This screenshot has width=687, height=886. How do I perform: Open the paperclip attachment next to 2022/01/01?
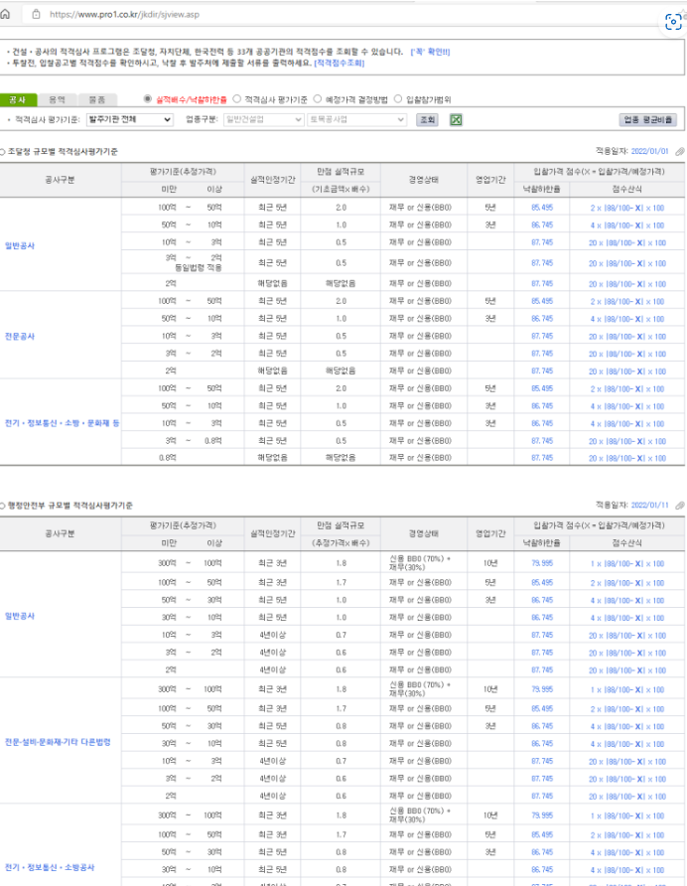[680, 151]
